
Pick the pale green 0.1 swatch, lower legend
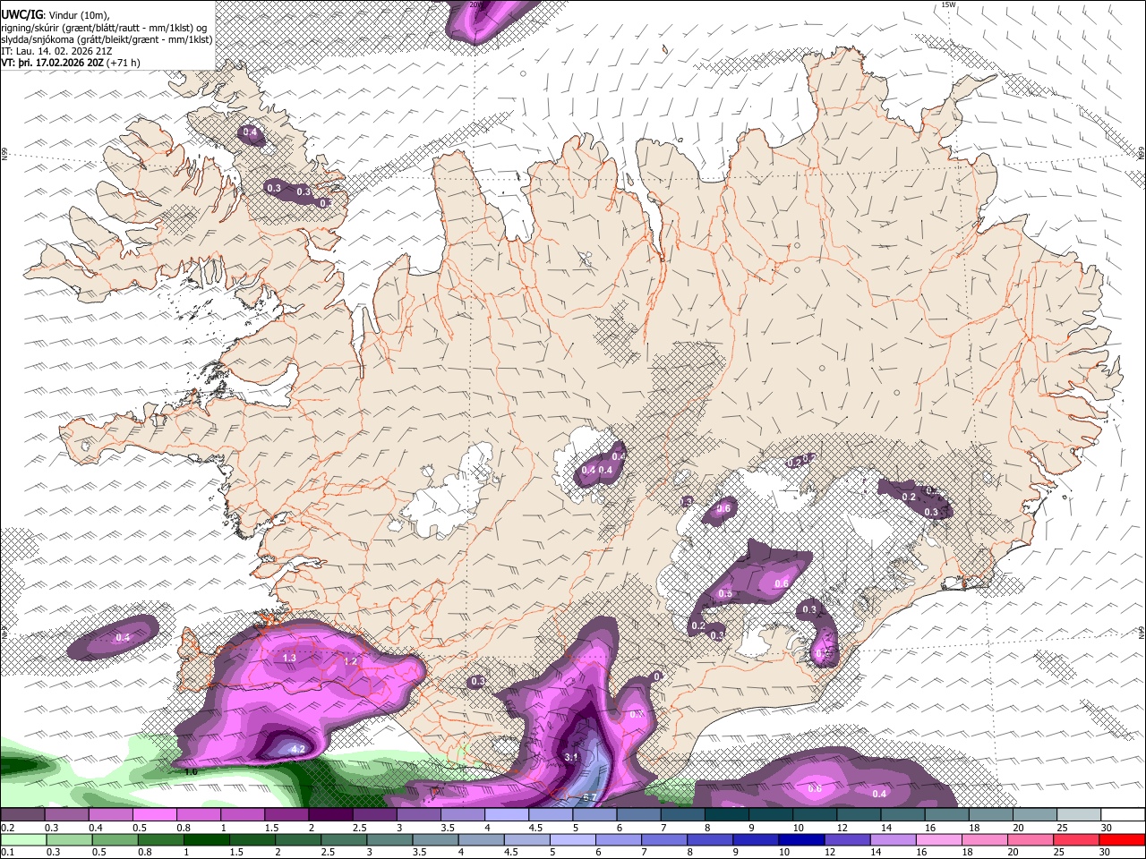[23, 839]
